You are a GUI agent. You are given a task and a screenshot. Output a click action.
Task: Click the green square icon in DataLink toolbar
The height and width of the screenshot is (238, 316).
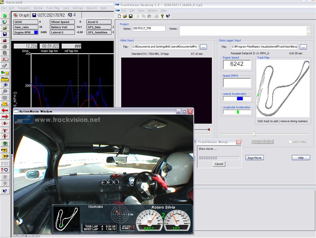tap(5, 16)
